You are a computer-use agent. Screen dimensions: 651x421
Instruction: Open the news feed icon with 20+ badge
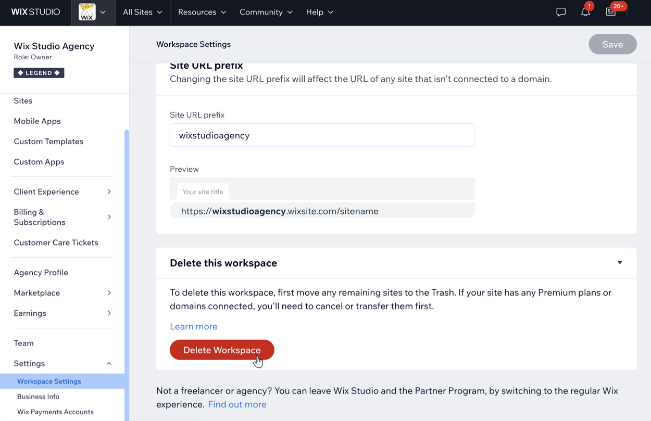click(611, 12)
